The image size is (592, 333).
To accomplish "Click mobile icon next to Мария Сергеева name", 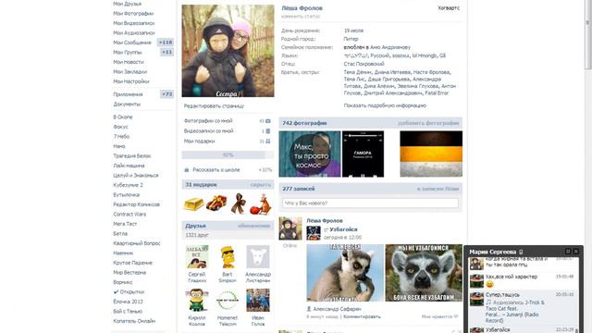I will click(x=521, y=252).
